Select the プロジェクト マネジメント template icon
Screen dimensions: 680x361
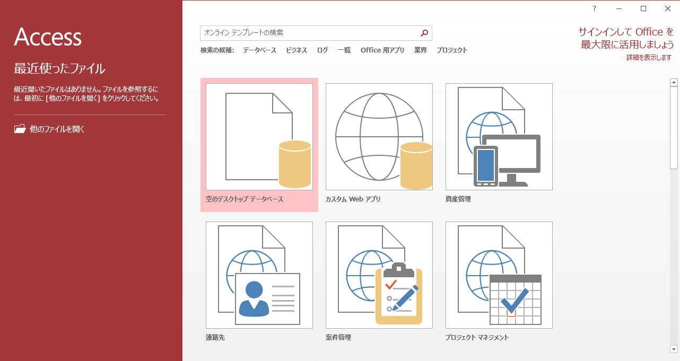(x=499, y=275)
